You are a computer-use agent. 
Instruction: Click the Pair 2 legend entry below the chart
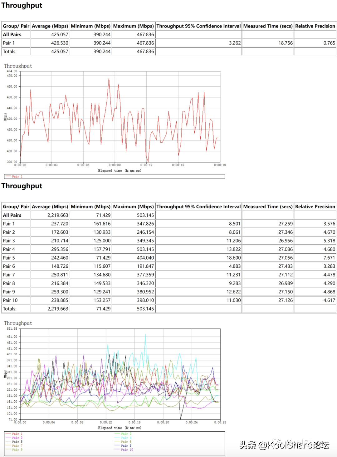[123, 434]
